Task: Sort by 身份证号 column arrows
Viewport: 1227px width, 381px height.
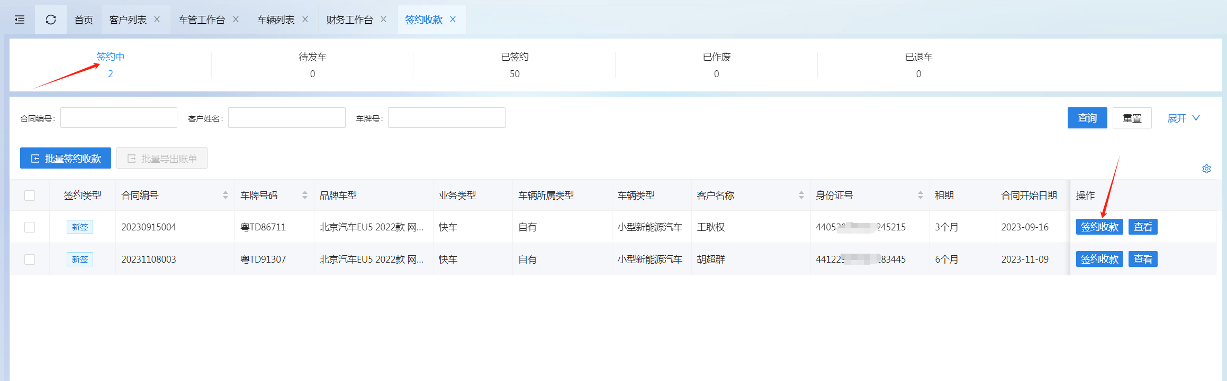Action: 921,196
